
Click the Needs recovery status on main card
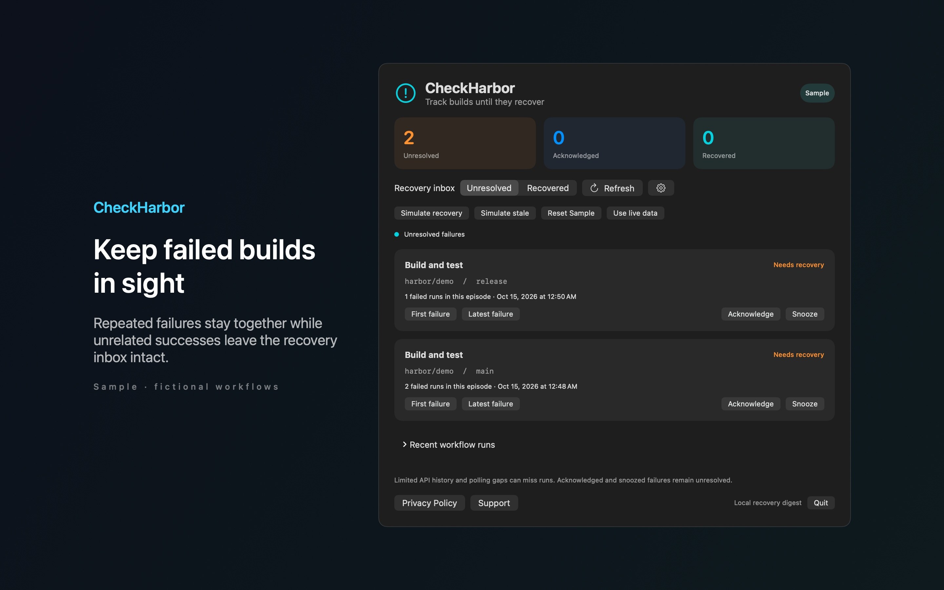[x=798, y=355]
